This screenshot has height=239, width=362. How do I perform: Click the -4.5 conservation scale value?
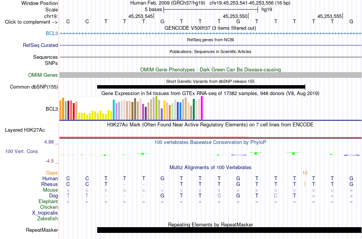pyautogui.click(x=50, y=161)
